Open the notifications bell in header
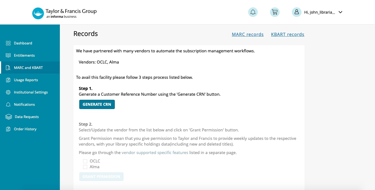The image size is (375, 190). [x=253, y=12]
